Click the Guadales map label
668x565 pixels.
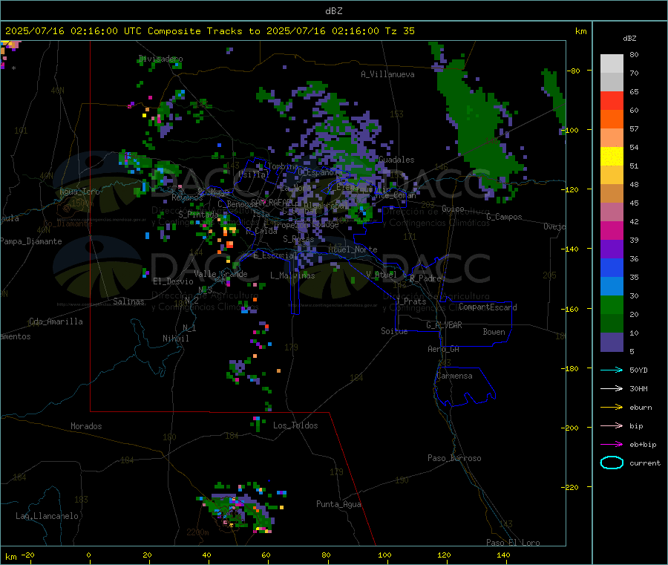396,160
